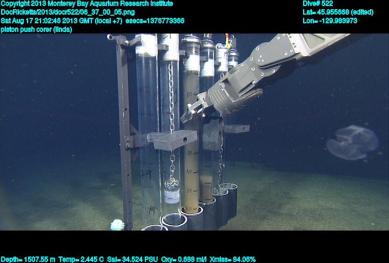Click the 'Temp= 2.445 C' status value
The image size is (389, 263).
coord(81,260)
